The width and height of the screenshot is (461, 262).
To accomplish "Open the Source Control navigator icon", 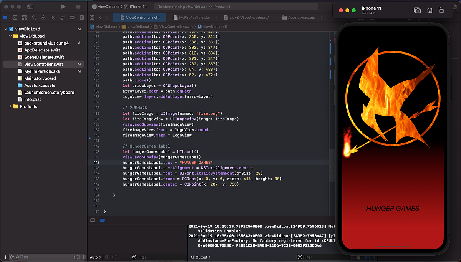I will coord(15,17).
